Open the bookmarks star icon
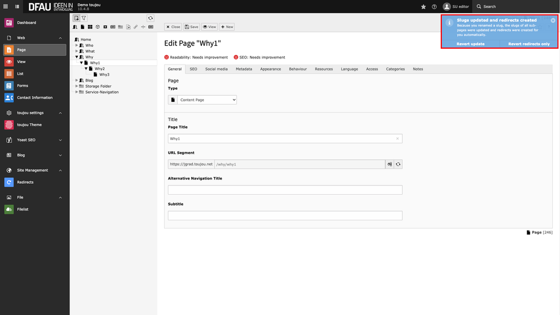 tap(423, 7)
